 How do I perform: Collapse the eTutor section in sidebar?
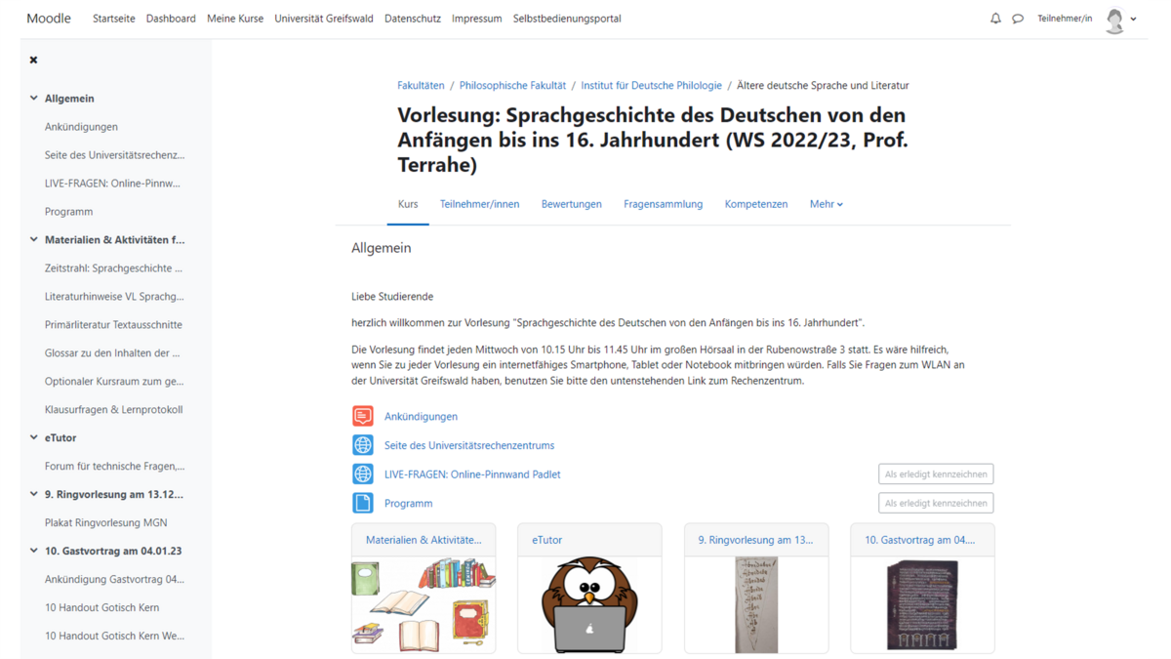34,438
